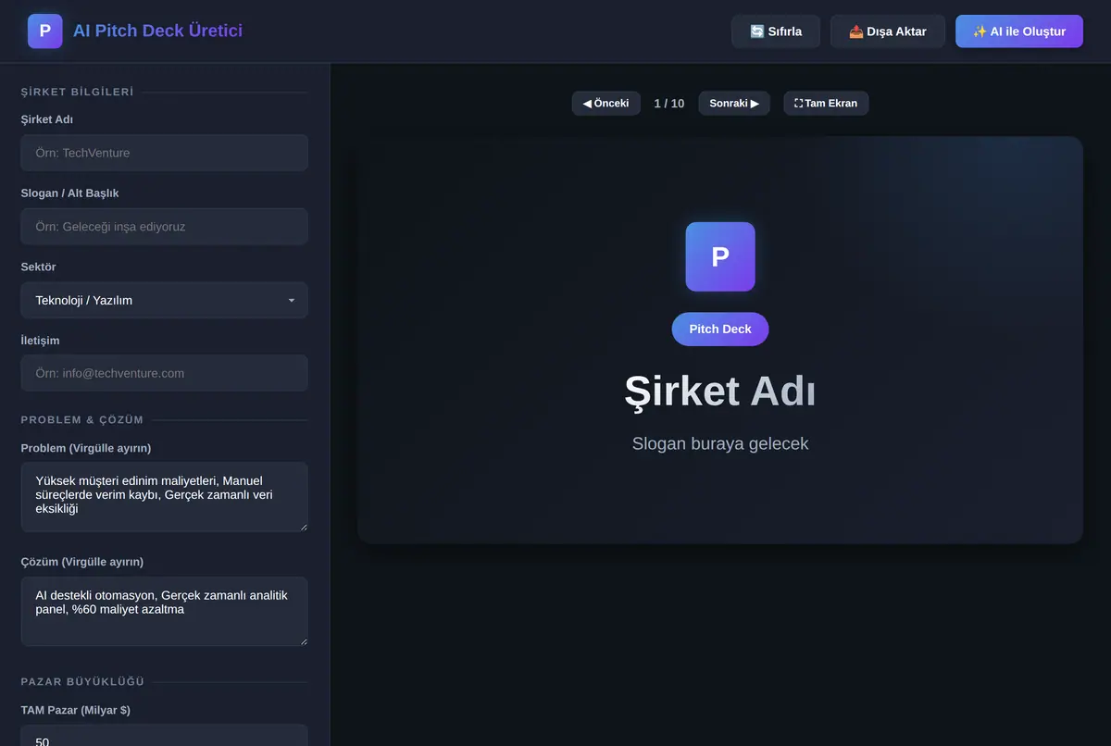Click the ŞİRKET BİLGİLERİ section heading
1111x746 pixels.
point(78,92)
